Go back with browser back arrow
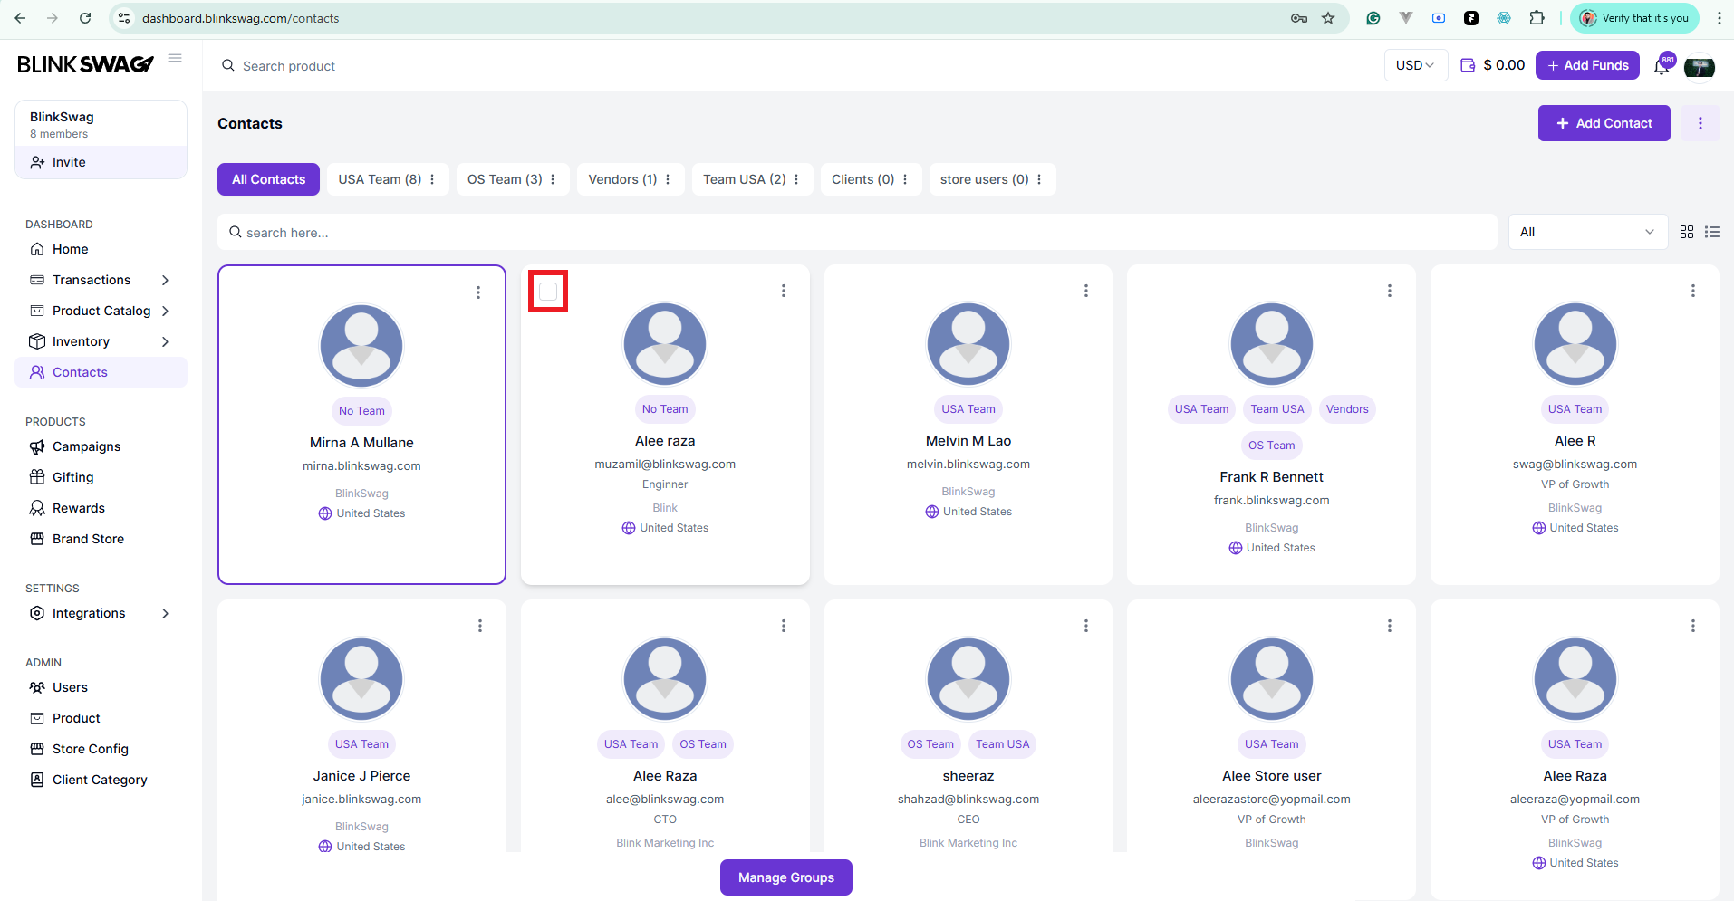 20,18
